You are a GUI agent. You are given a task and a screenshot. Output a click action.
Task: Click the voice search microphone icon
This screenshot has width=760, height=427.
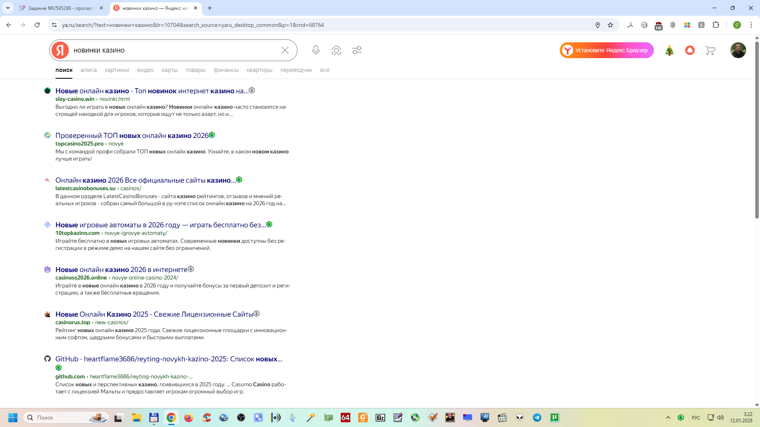pos(315,50)
